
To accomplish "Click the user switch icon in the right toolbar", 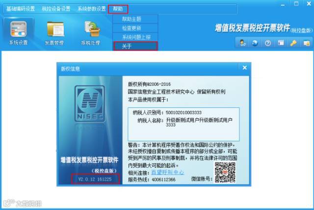I will [242, 43].
